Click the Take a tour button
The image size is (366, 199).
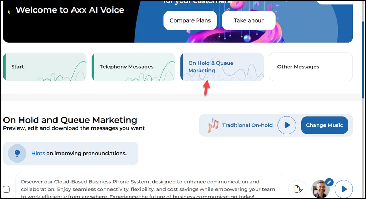point(249,20)
